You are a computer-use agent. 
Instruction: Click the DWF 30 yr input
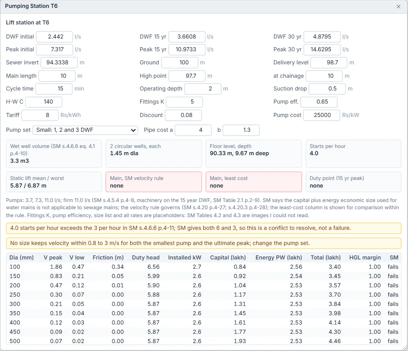(322, 37)
